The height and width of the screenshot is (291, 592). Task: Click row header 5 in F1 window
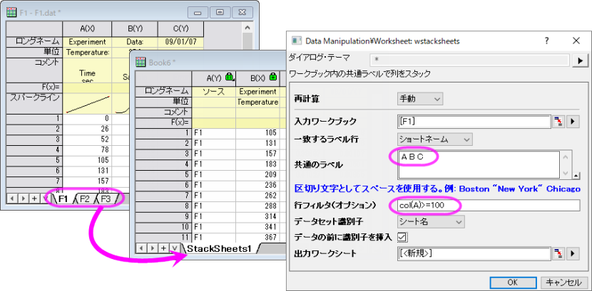point(34,159)
